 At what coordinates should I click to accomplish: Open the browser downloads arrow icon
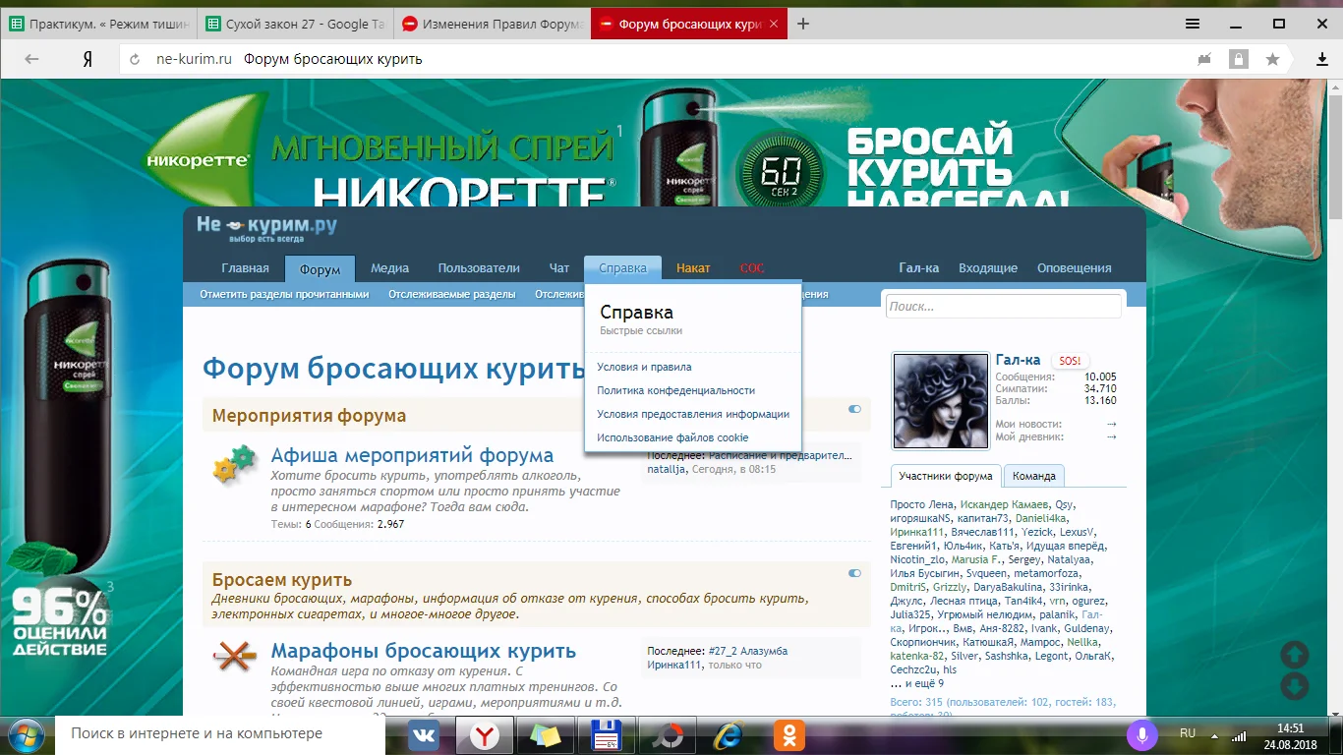tap(1322, 59)
